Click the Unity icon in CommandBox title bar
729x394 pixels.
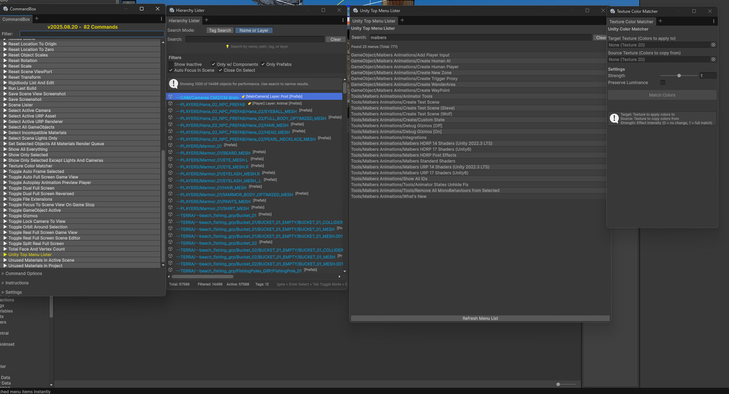[4, 9]
